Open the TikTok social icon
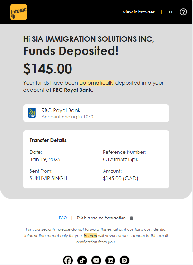The width and height of the screenshot is (193, 265). [x=82, y=260]
